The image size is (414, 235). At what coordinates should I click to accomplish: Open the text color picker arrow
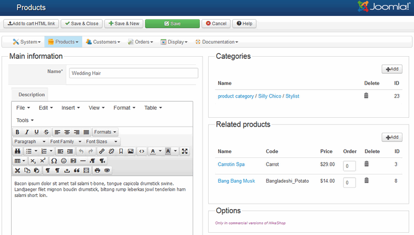(161, 151)
